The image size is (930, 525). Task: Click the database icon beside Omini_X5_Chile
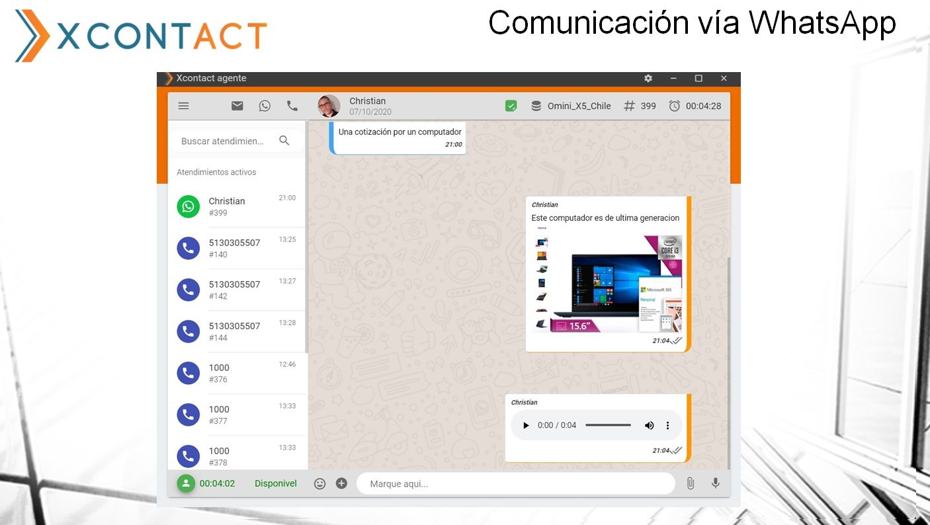pyautogui.click(x=536, y=106)
